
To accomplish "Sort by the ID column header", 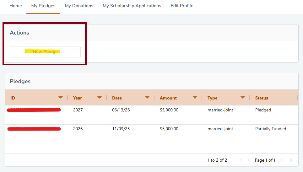I will 13,98.
